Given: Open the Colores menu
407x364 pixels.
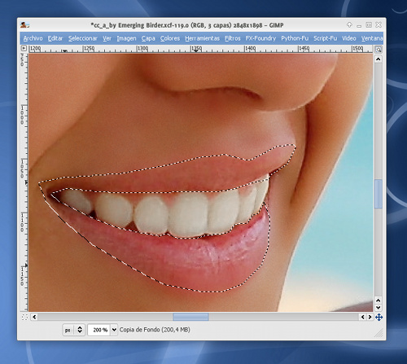Looking at the screenshot, I should [170, 38].
